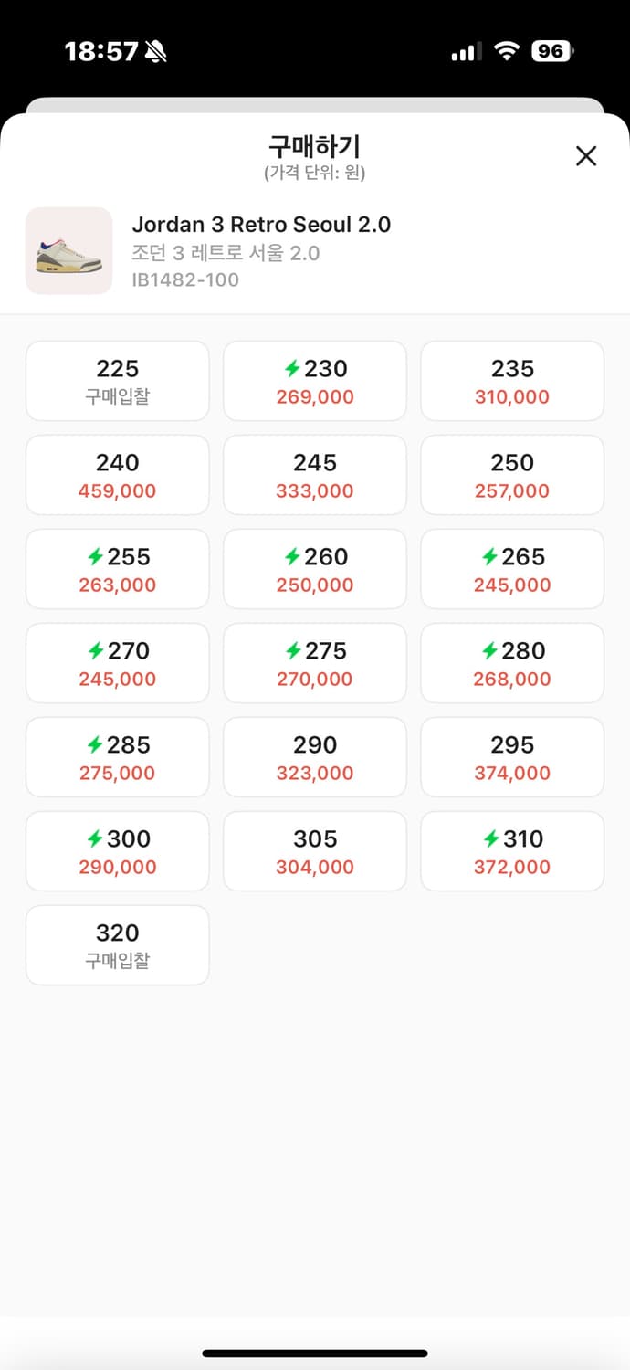Close the purchase sheet with X

pyautogui.click(x=586, y=156)
